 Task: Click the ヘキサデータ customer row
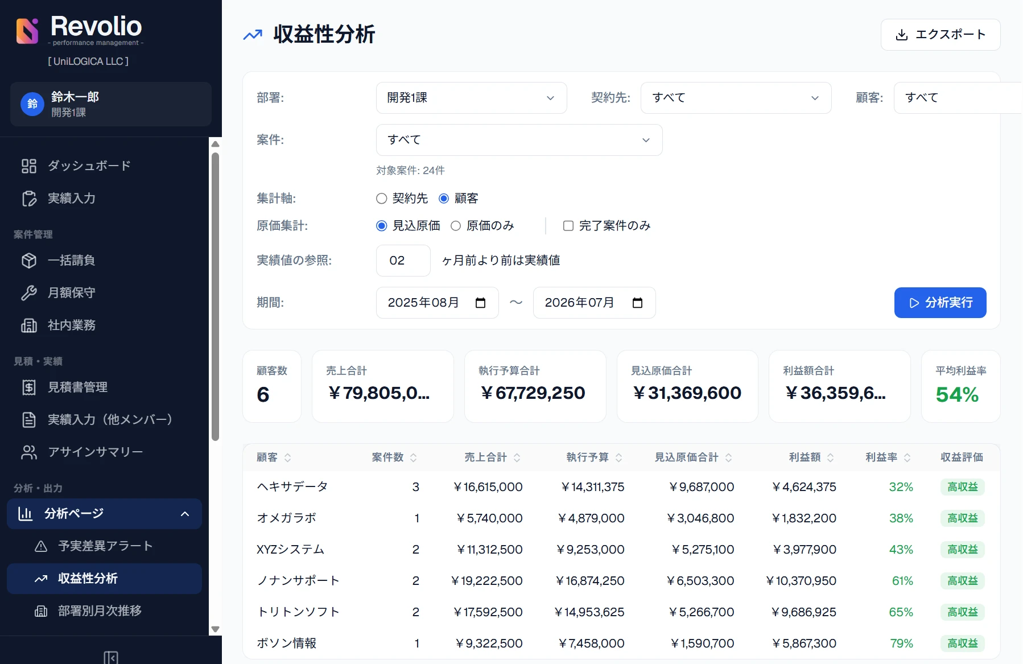click(x=621, y=487)
